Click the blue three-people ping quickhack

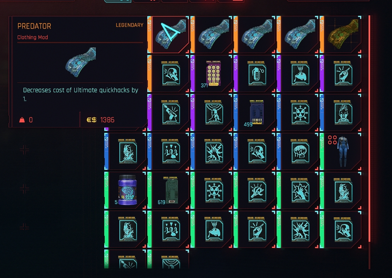coord(170,151)
